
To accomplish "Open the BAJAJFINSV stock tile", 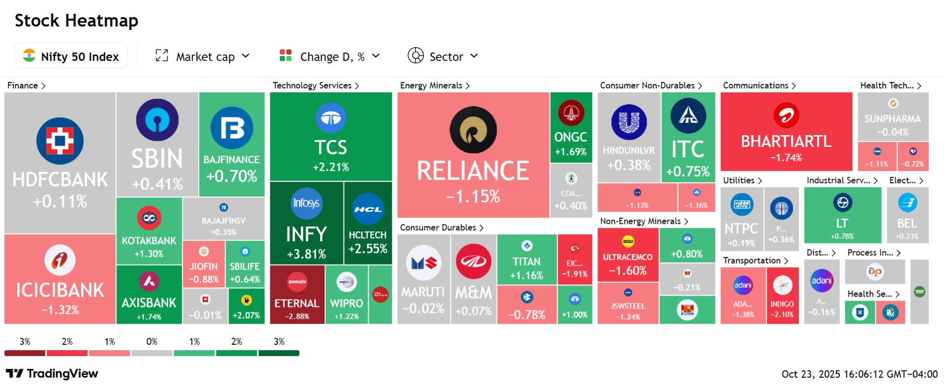I will pos(224,219).
